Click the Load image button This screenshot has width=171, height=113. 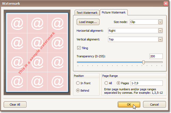tap(88, 22)
